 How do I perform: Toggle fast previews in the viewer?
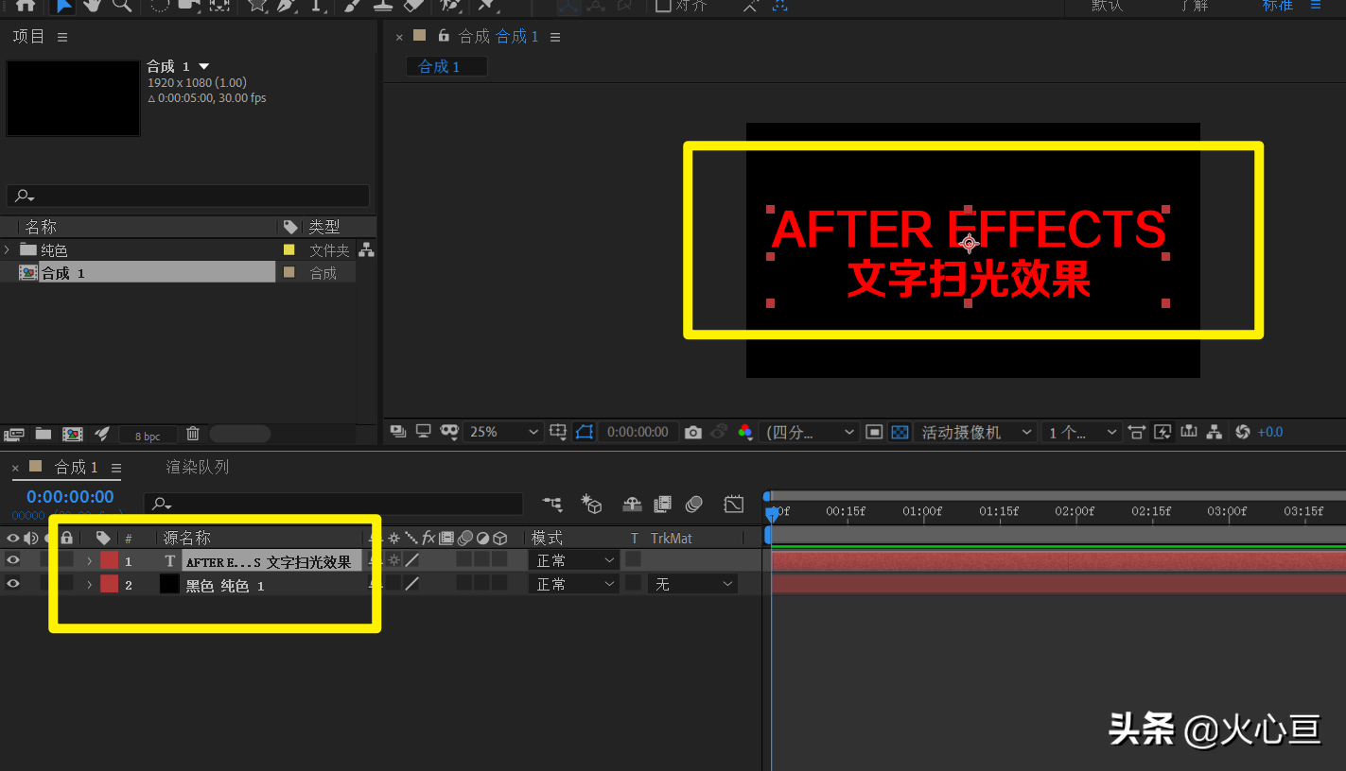(x=1162, y=432)
